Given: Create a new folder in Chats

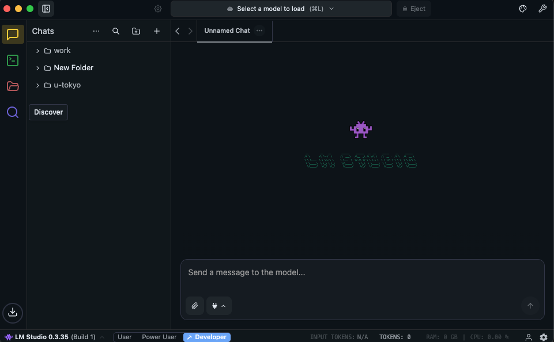Looking at the screenshot, I should click(x=136, y=31).
